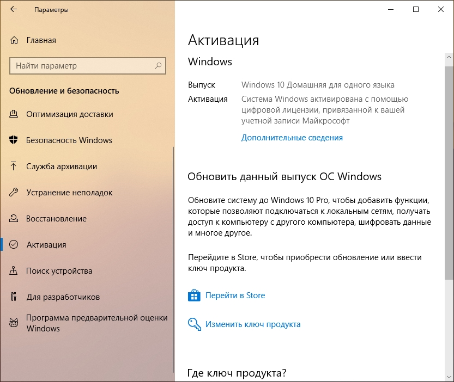The height and width of the screenshot is (382, 454).
Task: Click the Поиск устройства icon
Action: pyautogui.click(x=14, y=270)
